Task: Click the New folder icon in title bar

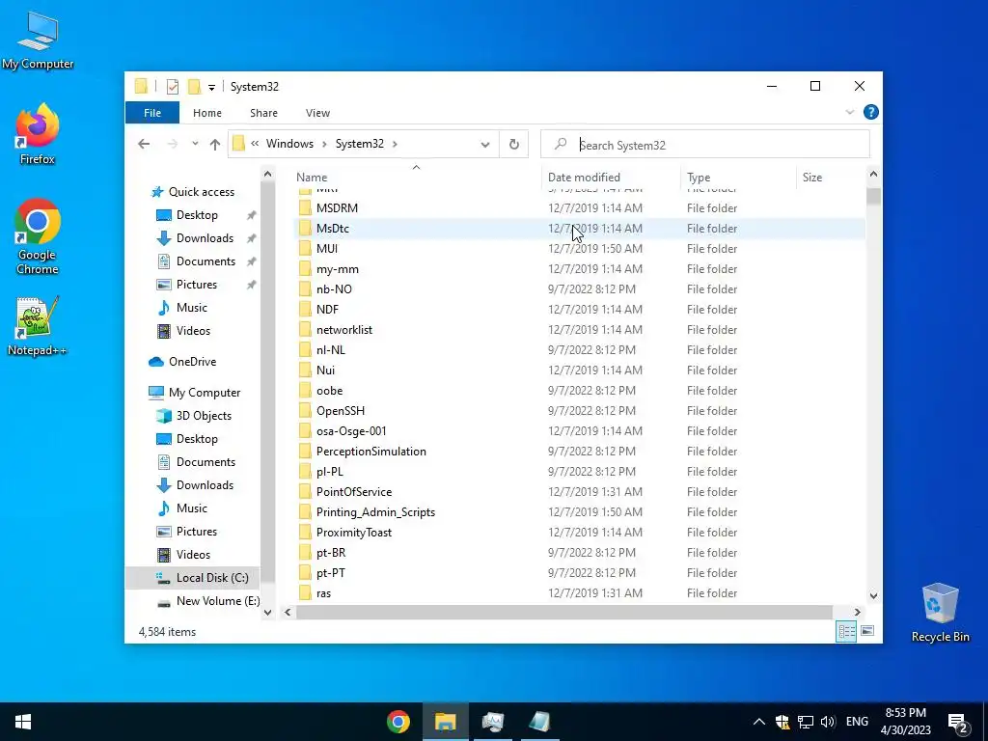Action: (x=195, y=86)
